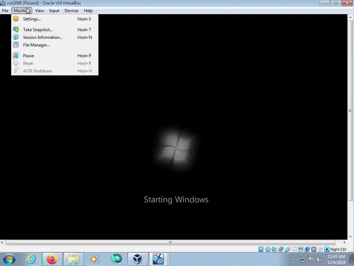Click the Take Snapshot camera icon

(x=16, y=29)
